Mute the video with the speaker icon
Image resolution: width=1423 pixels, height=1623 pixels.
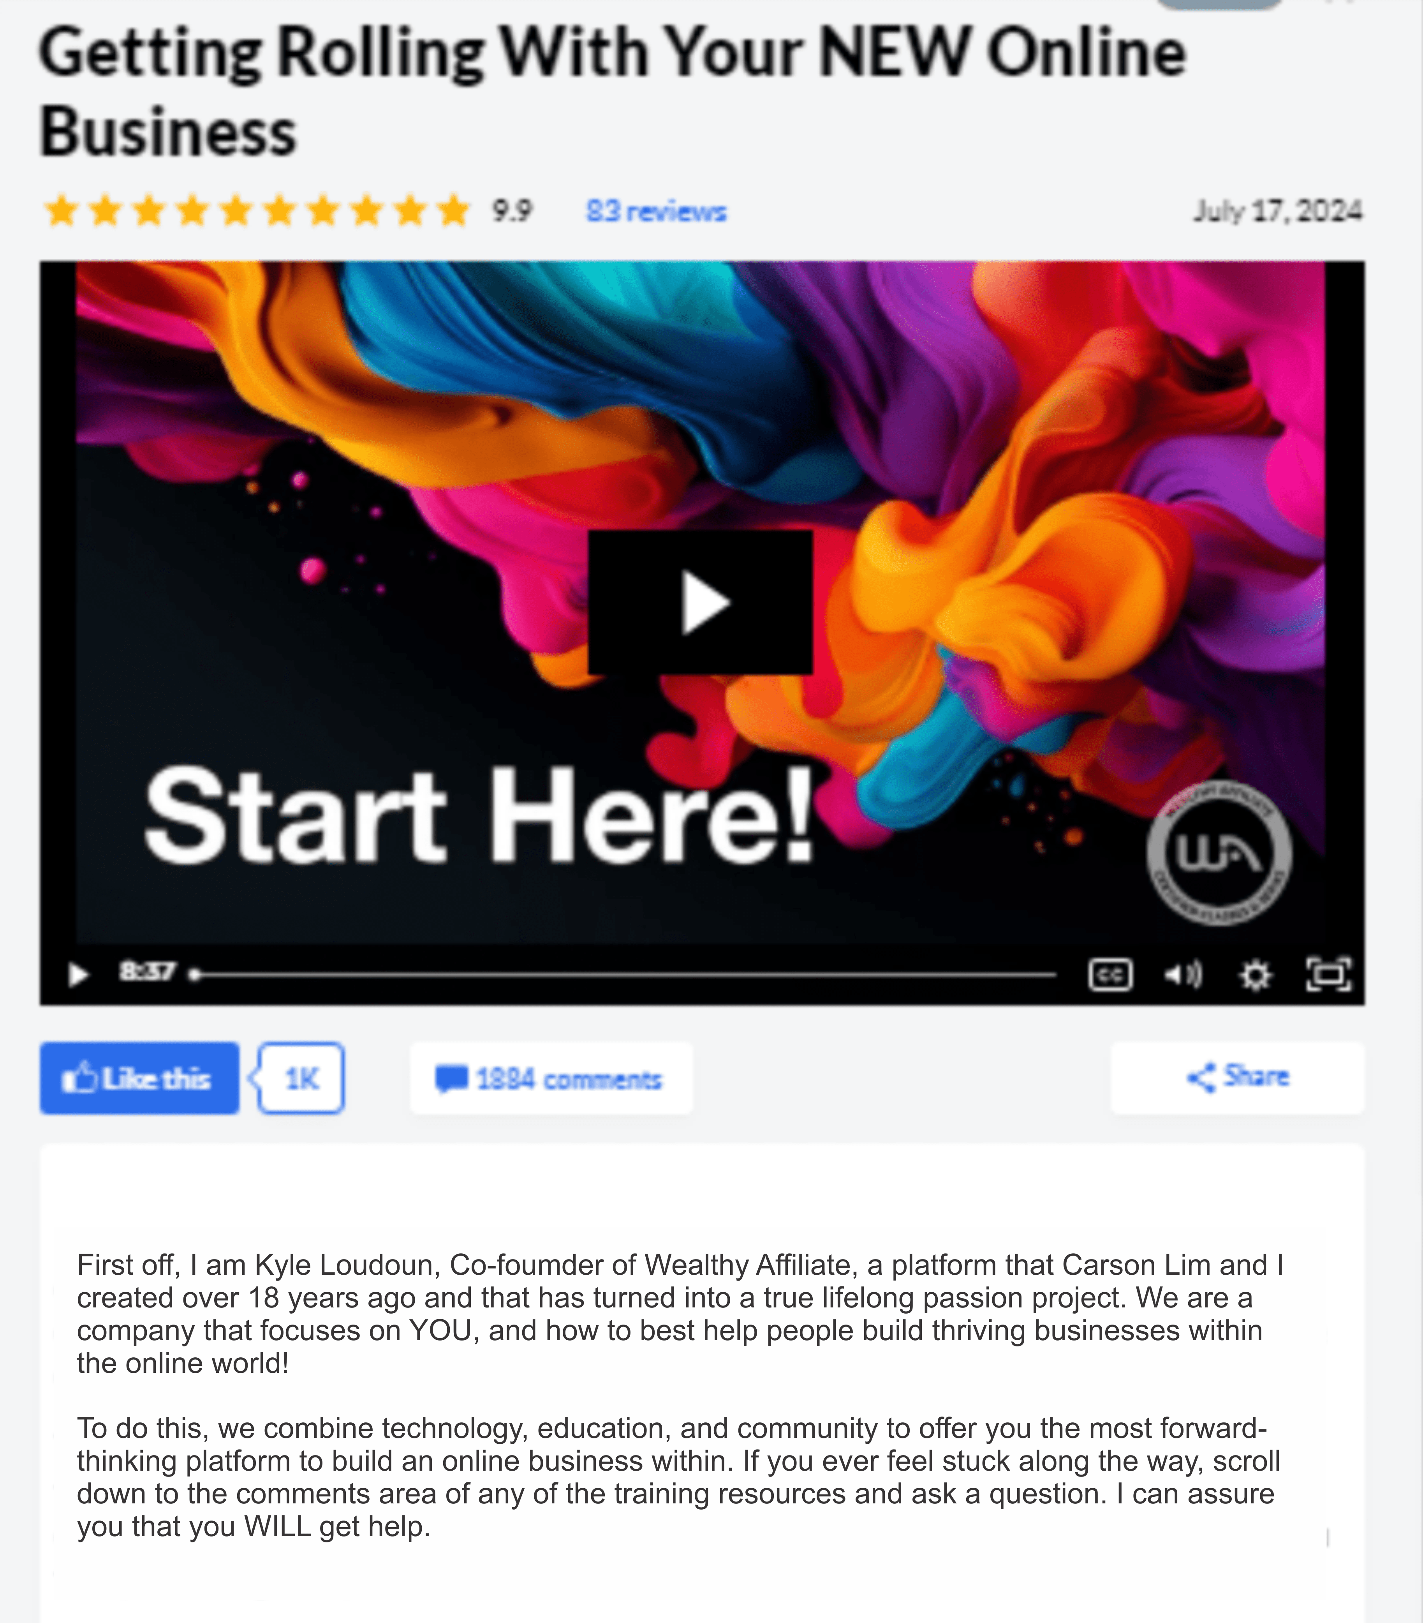pyautogui.click(x=1183, y=974)
